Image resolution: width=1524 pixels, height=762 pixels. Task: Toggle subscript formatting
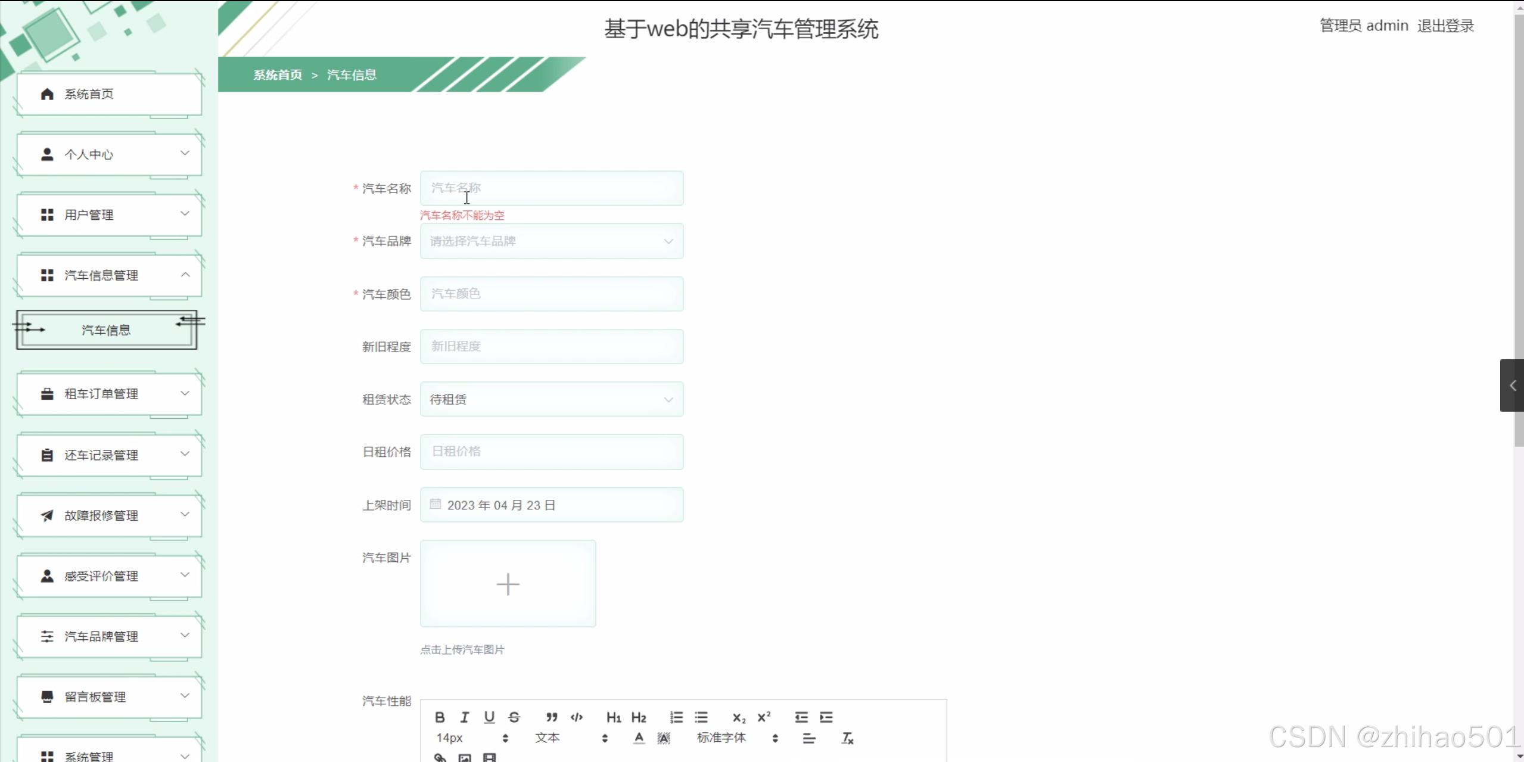739,717
